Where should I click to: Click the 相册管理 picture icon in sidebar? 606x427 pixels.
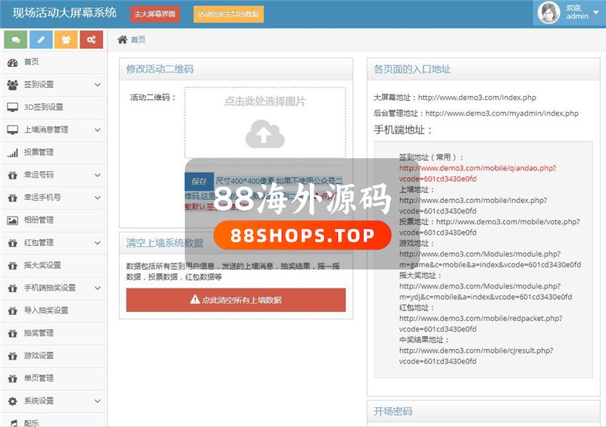click(x=12, y=220)
